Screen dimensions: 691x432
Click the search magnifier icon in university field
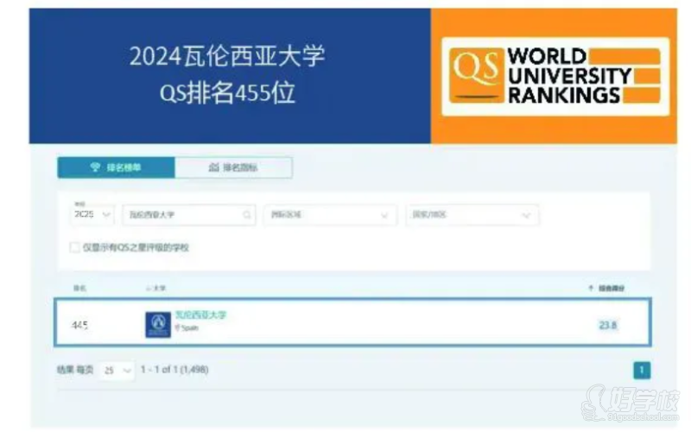pos(247,214)
